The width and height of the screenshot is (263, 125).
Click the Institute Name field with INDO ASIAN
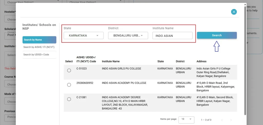tap(172, 36)
